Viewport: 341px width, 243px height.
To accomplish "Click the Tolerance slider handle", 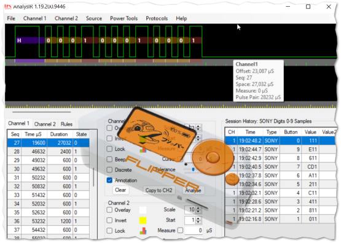I will click(x=193, y=169).
